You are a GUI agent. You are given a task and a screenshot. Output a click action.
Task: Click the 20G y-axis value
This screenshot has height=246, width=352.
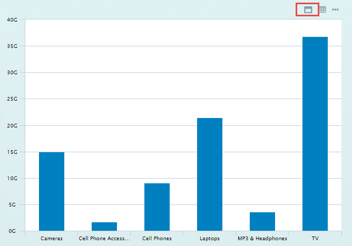click(x=12, y=125)
